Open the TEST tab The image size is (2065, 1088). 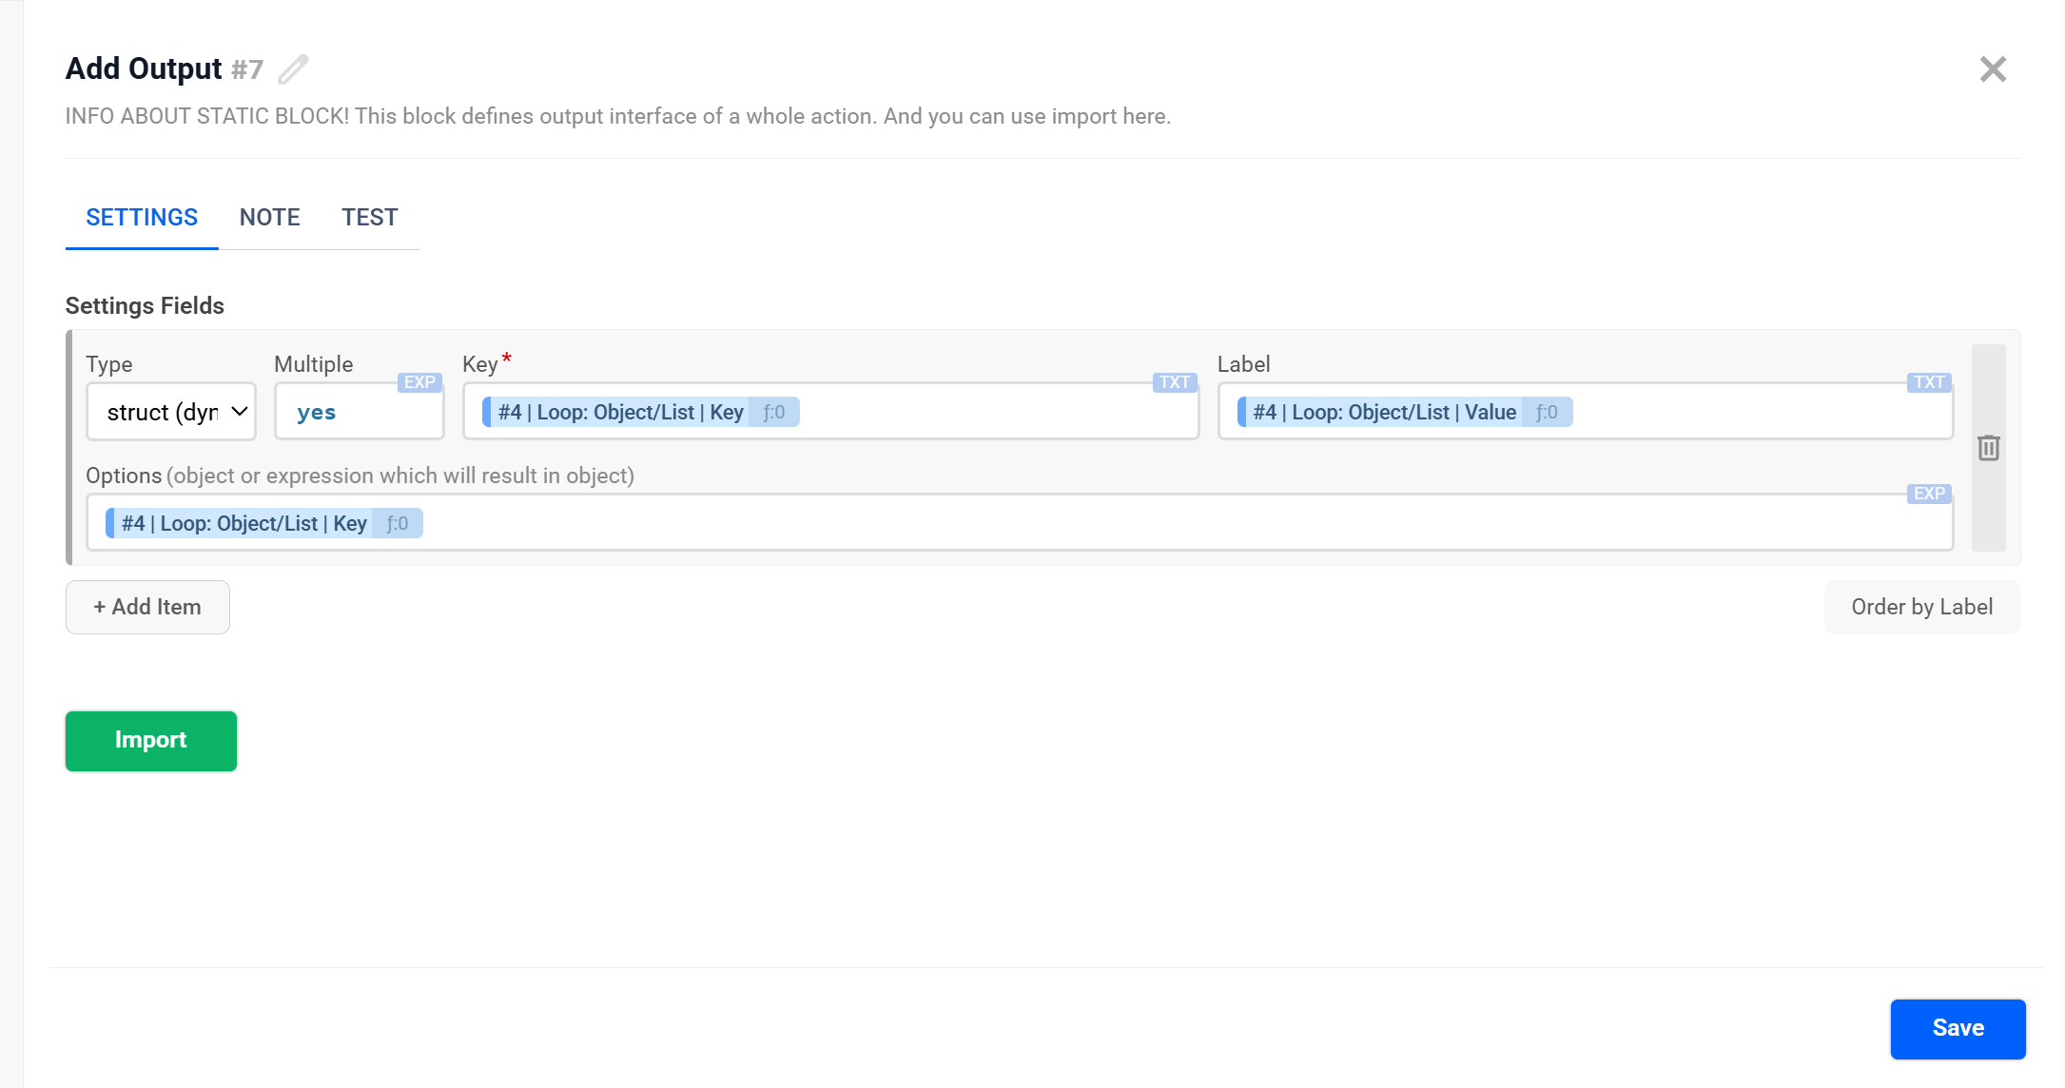click(369, 218)
